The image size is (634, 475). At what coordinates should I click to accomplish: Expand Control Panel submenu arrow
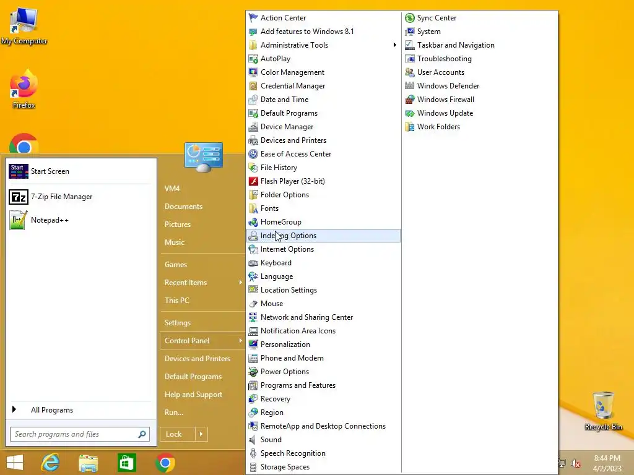(241, 341)
